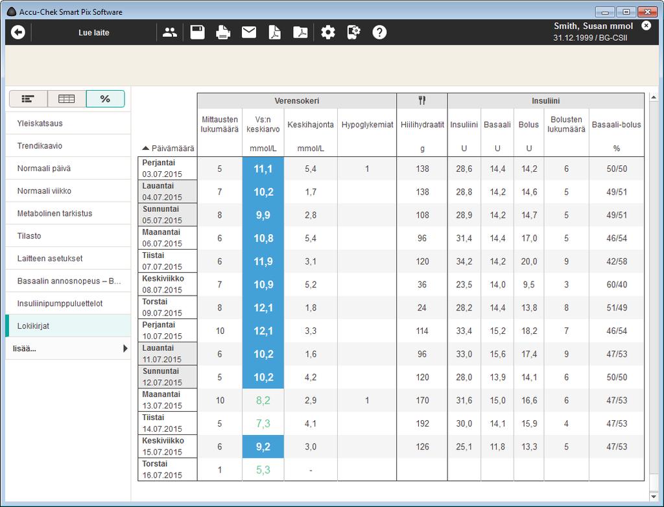Viewport: 664px width, 507px height.
Task: Click carbohydrate value 192
Action: pos(422,423)
